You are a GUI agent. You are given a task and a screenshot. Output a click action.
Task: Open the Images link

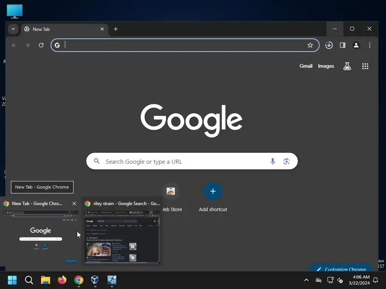tap(326, 66)
